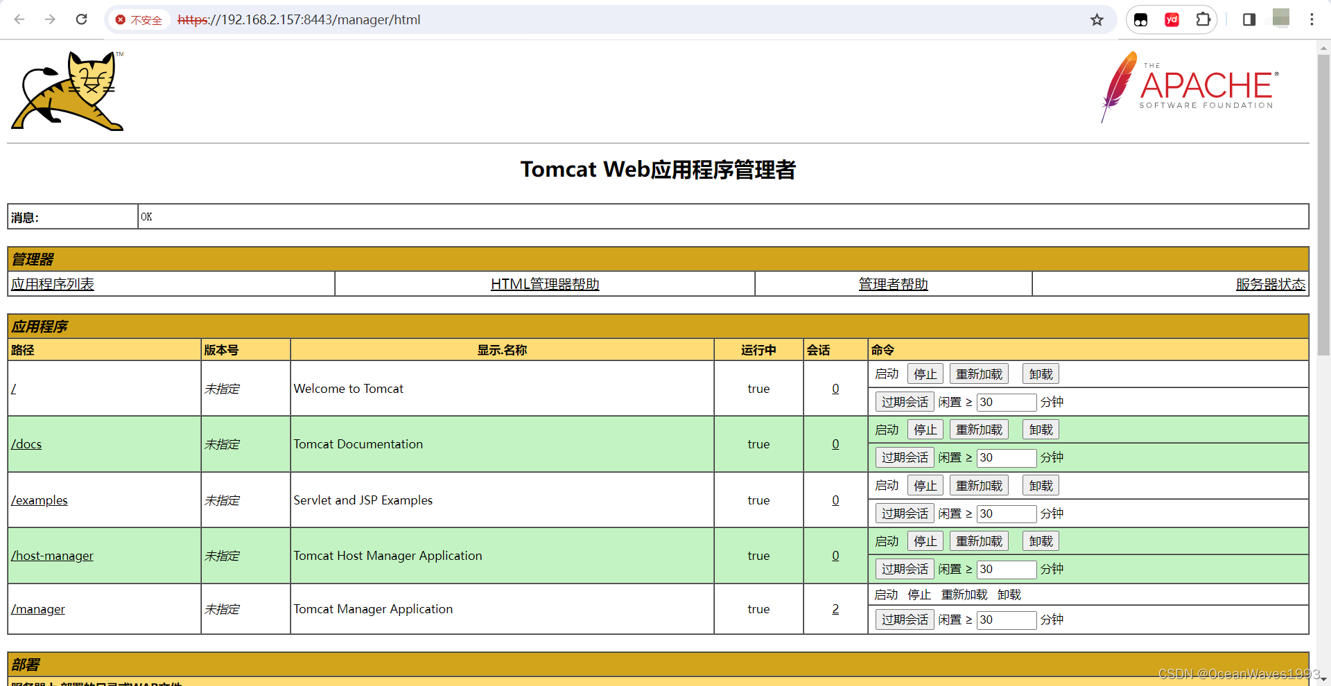This screenshot has height=686, width=1331.
Task: Open 服务器状态 link
Action: [1270, 284]
